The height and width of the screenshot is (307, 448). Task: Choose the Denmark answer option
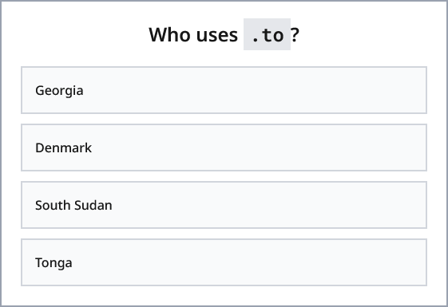tap(224, 148)
